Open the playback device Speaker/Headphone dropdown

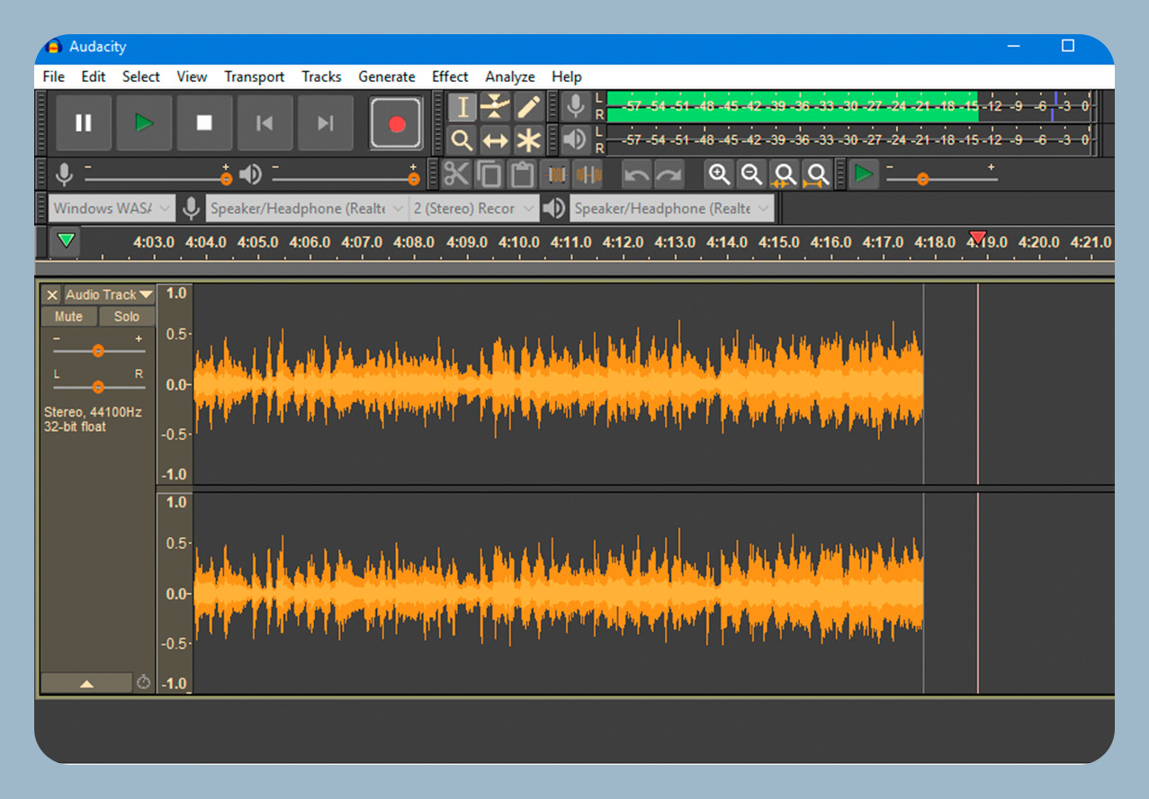[x=671, y=209]
